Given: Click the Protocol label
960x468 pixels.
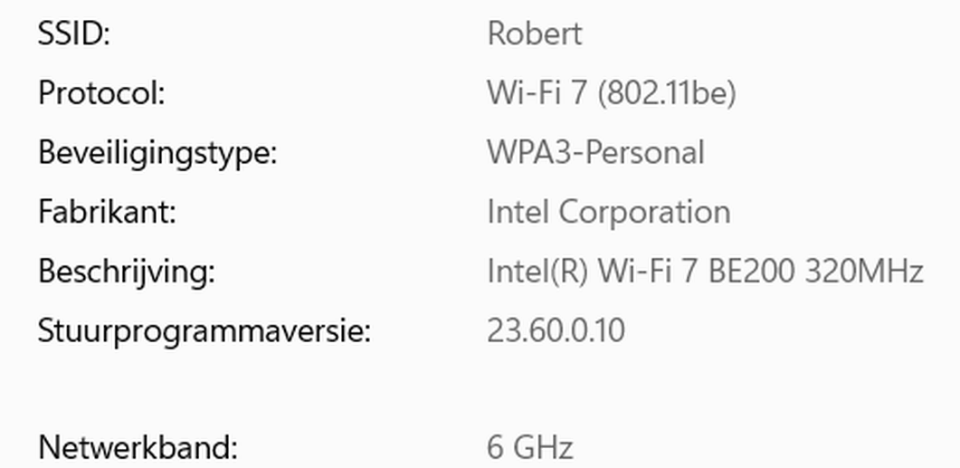Looking at the screenshot, I should click(x=101, y=93).
